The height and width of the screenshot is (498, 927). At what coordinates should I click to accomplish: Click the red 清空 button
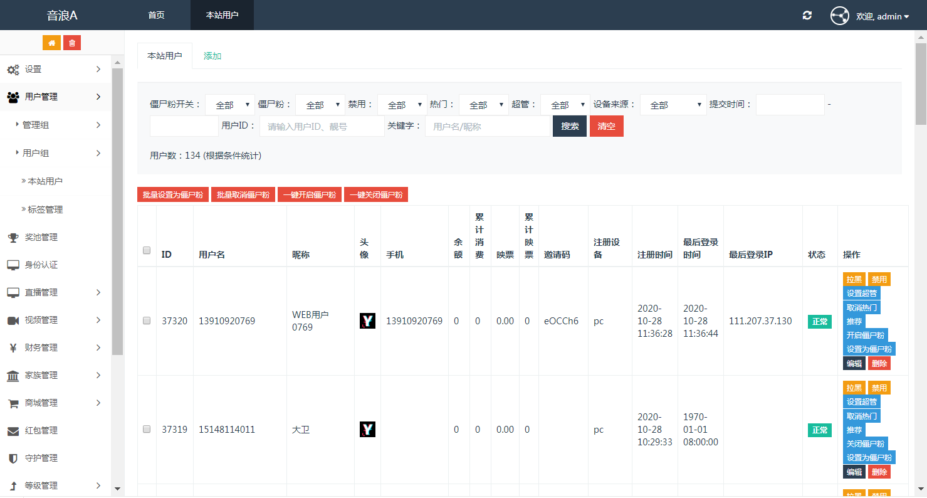606,126
